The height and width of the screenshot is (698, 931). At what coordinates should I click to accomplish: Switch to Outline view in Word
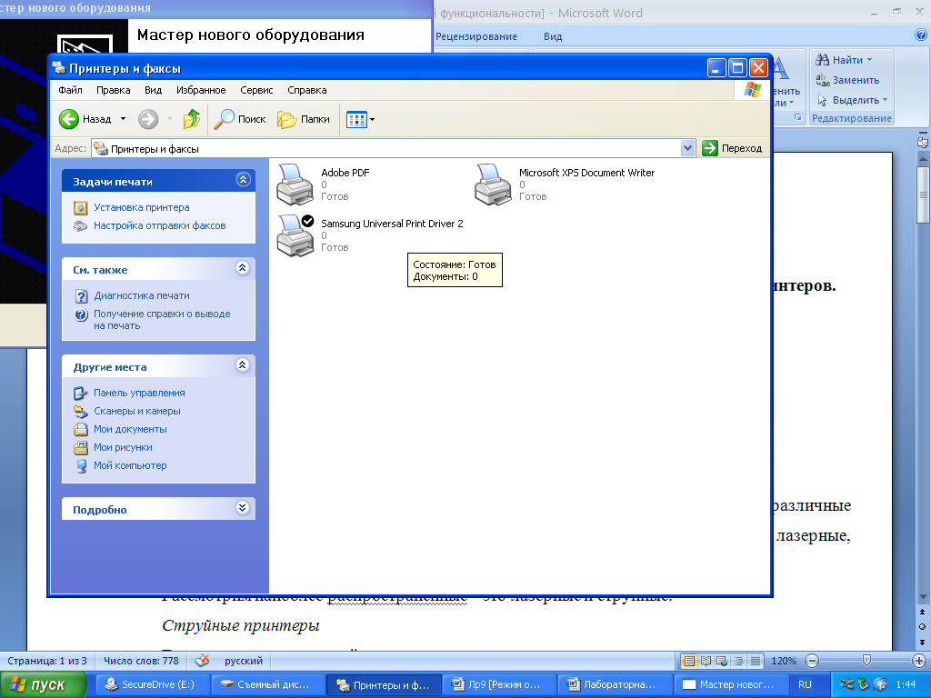[x=738, y=661]
